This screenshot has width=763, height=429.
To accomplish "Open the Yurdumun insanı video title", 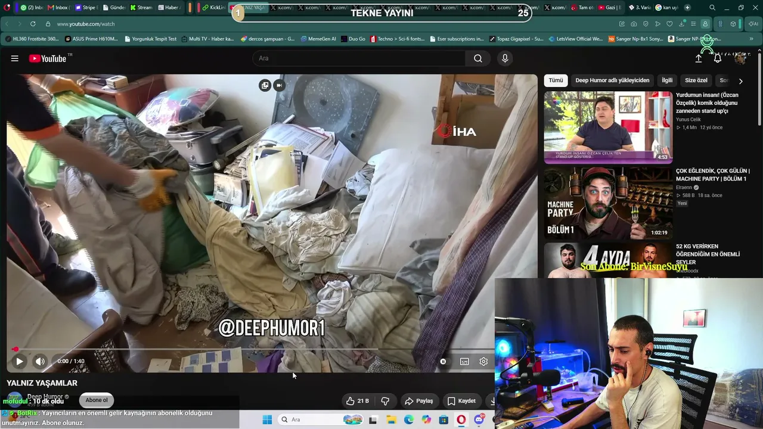I will [x=707, y=103].
